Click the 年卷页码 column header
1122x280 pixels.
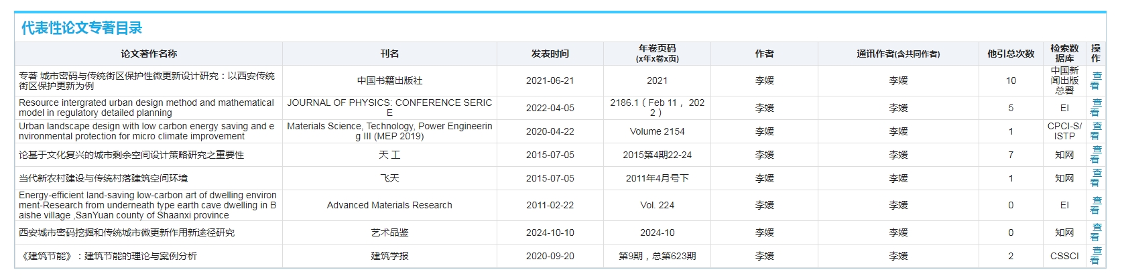pos(658,54)
